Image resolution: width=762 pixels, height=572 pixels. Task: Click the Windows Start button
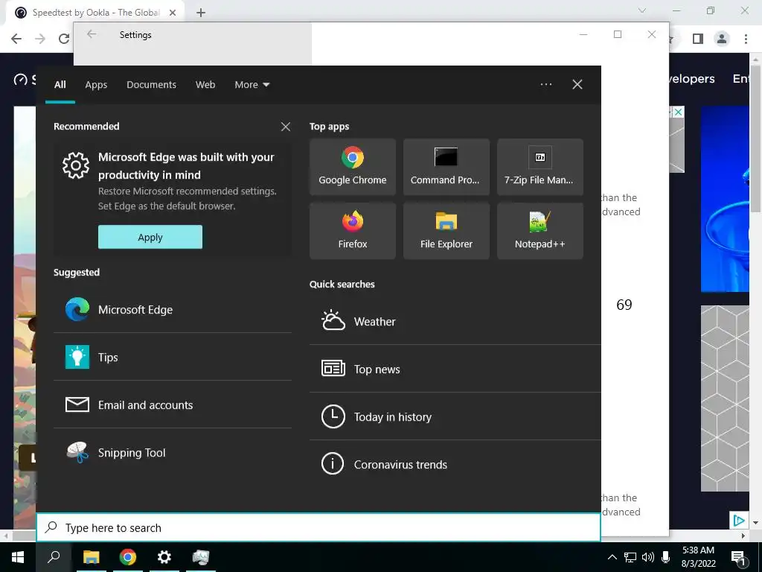tap(18, 557)
